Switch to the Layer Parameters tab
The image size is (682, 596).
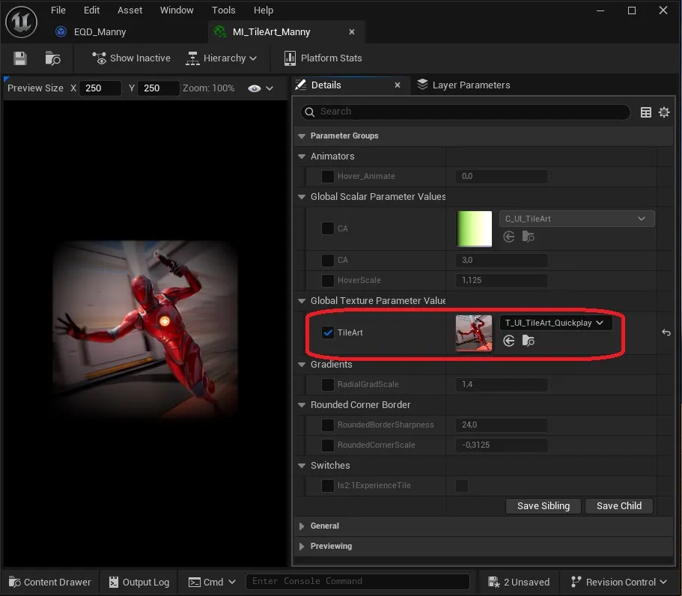(x=463, y=85)
